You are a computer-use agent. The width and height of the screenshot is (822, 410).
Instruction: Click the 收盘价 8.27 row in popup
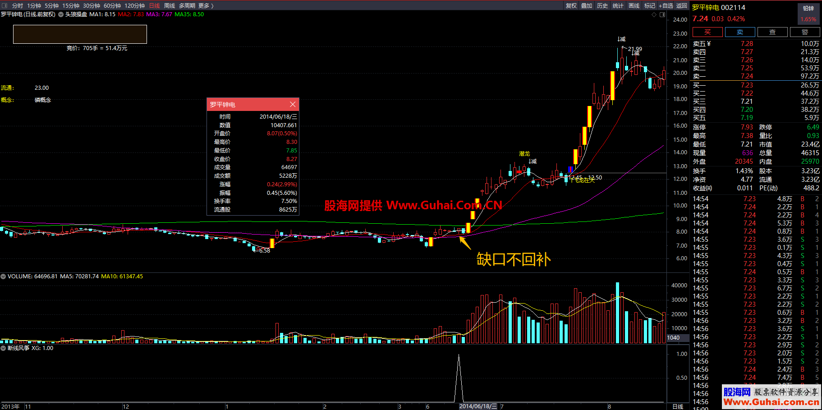(x=253, y=159)
